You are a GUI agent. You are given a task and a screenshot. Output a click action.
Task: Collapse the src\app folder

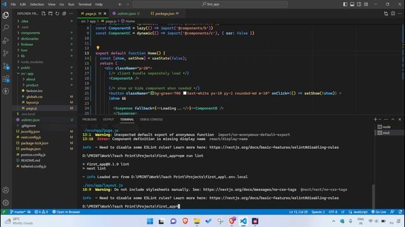coord(27,73)
